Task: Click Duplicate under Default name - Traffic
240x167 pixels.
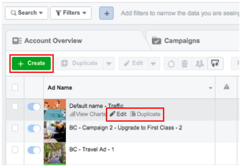Action: pos(145,114)
